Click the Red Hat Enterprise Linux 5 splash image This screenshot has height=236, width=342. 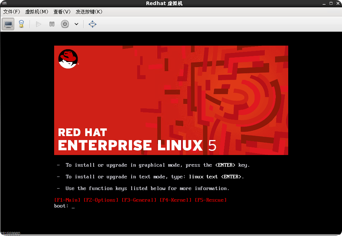(171, 100)
